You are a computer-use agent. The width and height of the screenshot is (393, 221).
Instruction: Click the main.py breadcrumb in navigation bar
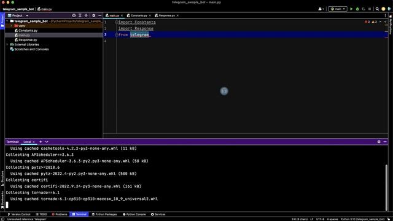click(x=45, y=9)
